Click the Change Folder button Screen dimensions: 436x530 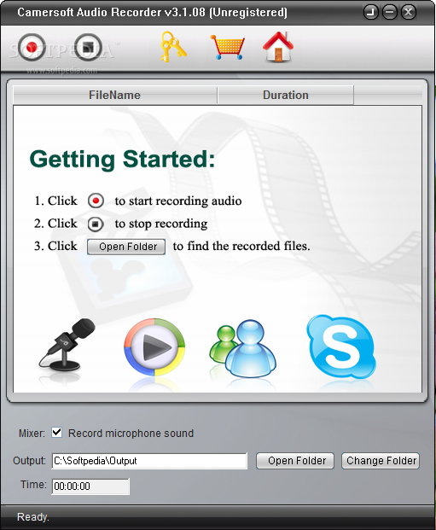381,461
